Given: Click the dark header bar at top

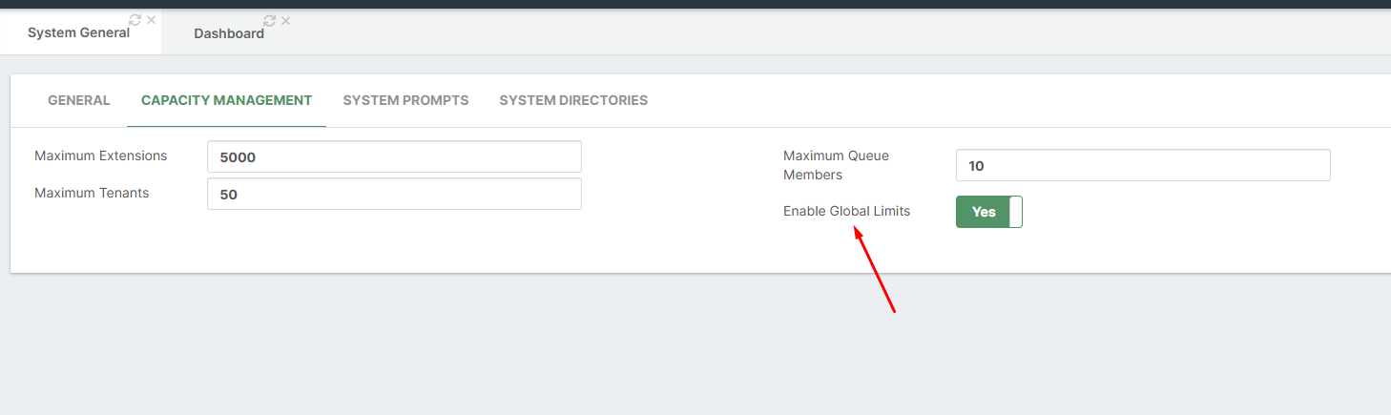Looking at the screenshot, I should tap(695, 4).
